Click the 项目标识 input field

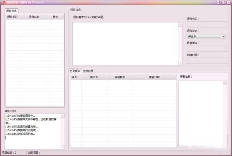coord(207,24)
